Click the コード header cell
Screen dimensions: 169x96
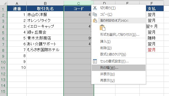pyautogui.click(x=78, y=9)
